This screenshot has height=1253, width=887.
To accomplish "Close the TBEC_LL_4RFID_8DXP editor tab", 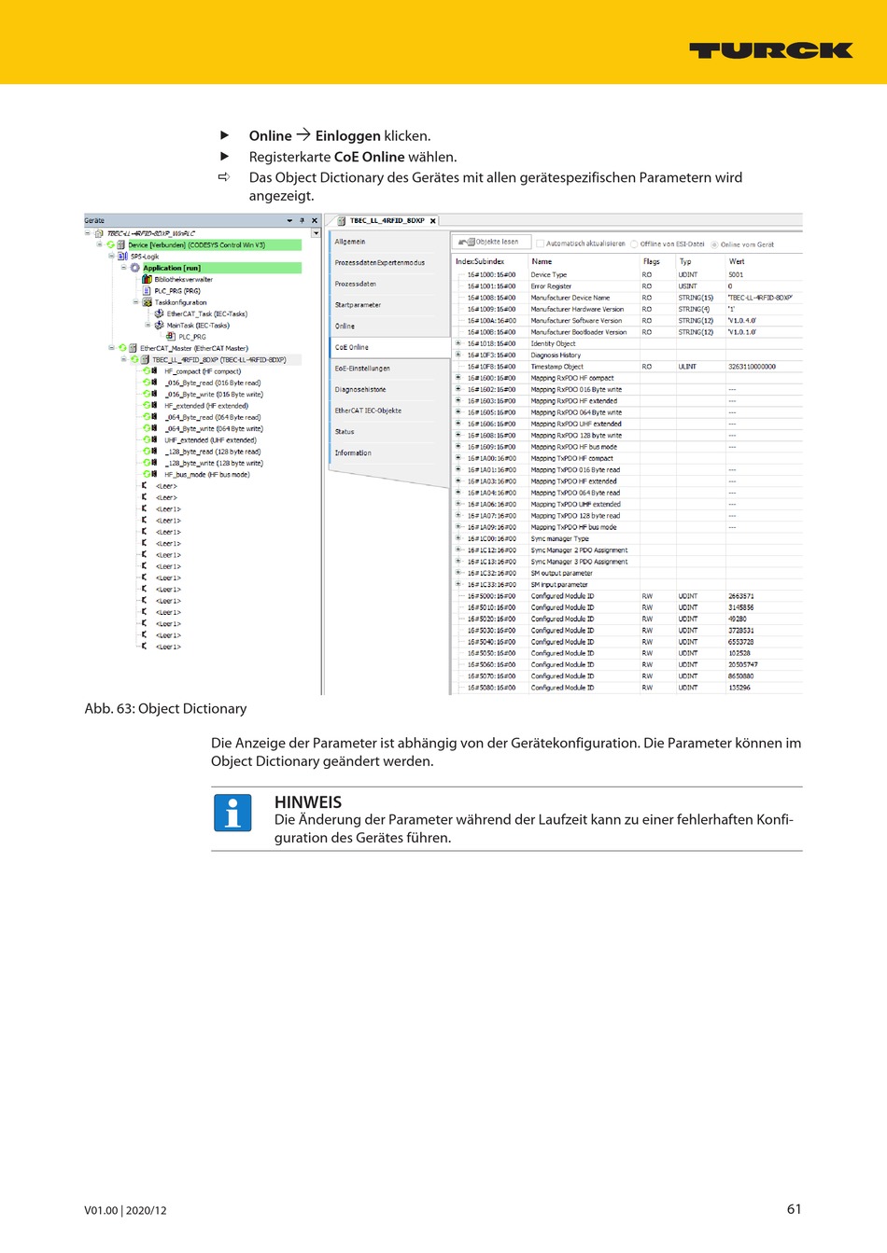I will (x=433, y=221).
